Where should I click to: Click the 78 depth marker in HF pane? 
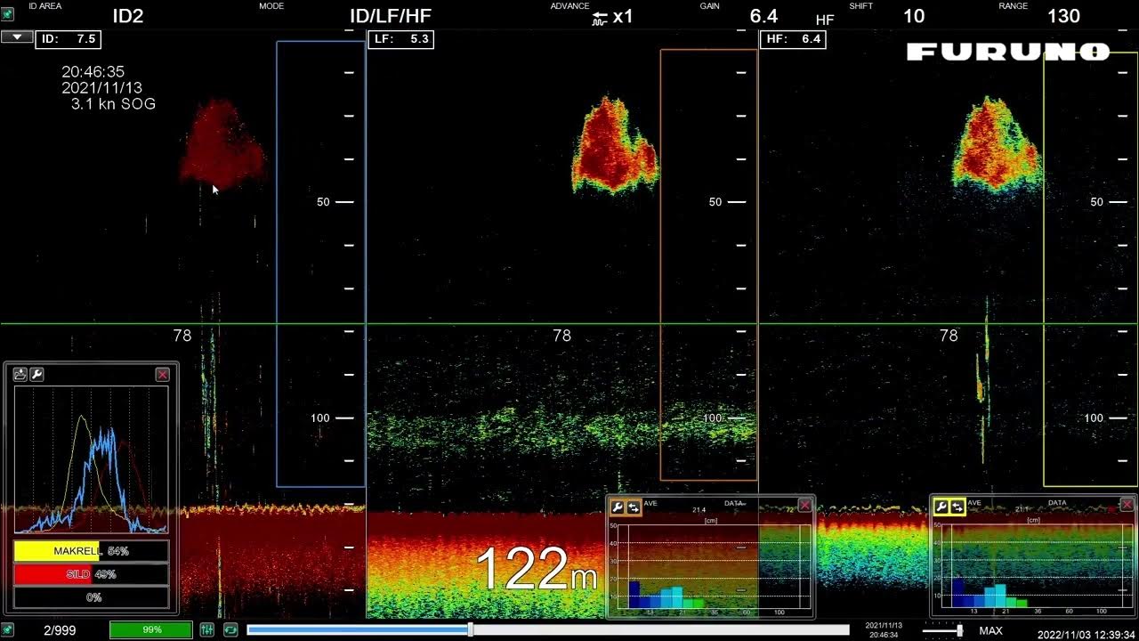point(949,336)
